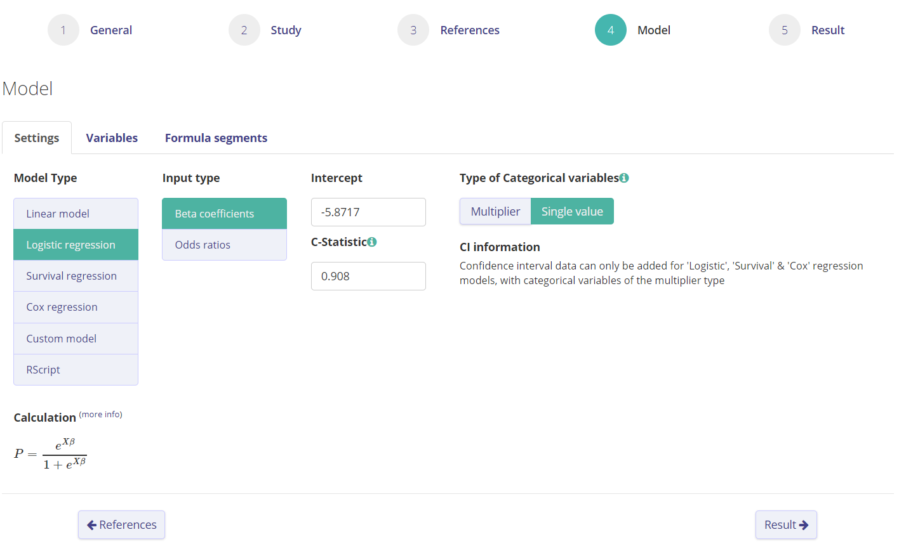Proceed with the Result next button
Image resolution: width=899 pixels, height=558 pixels.
click(x=786, y=524)
